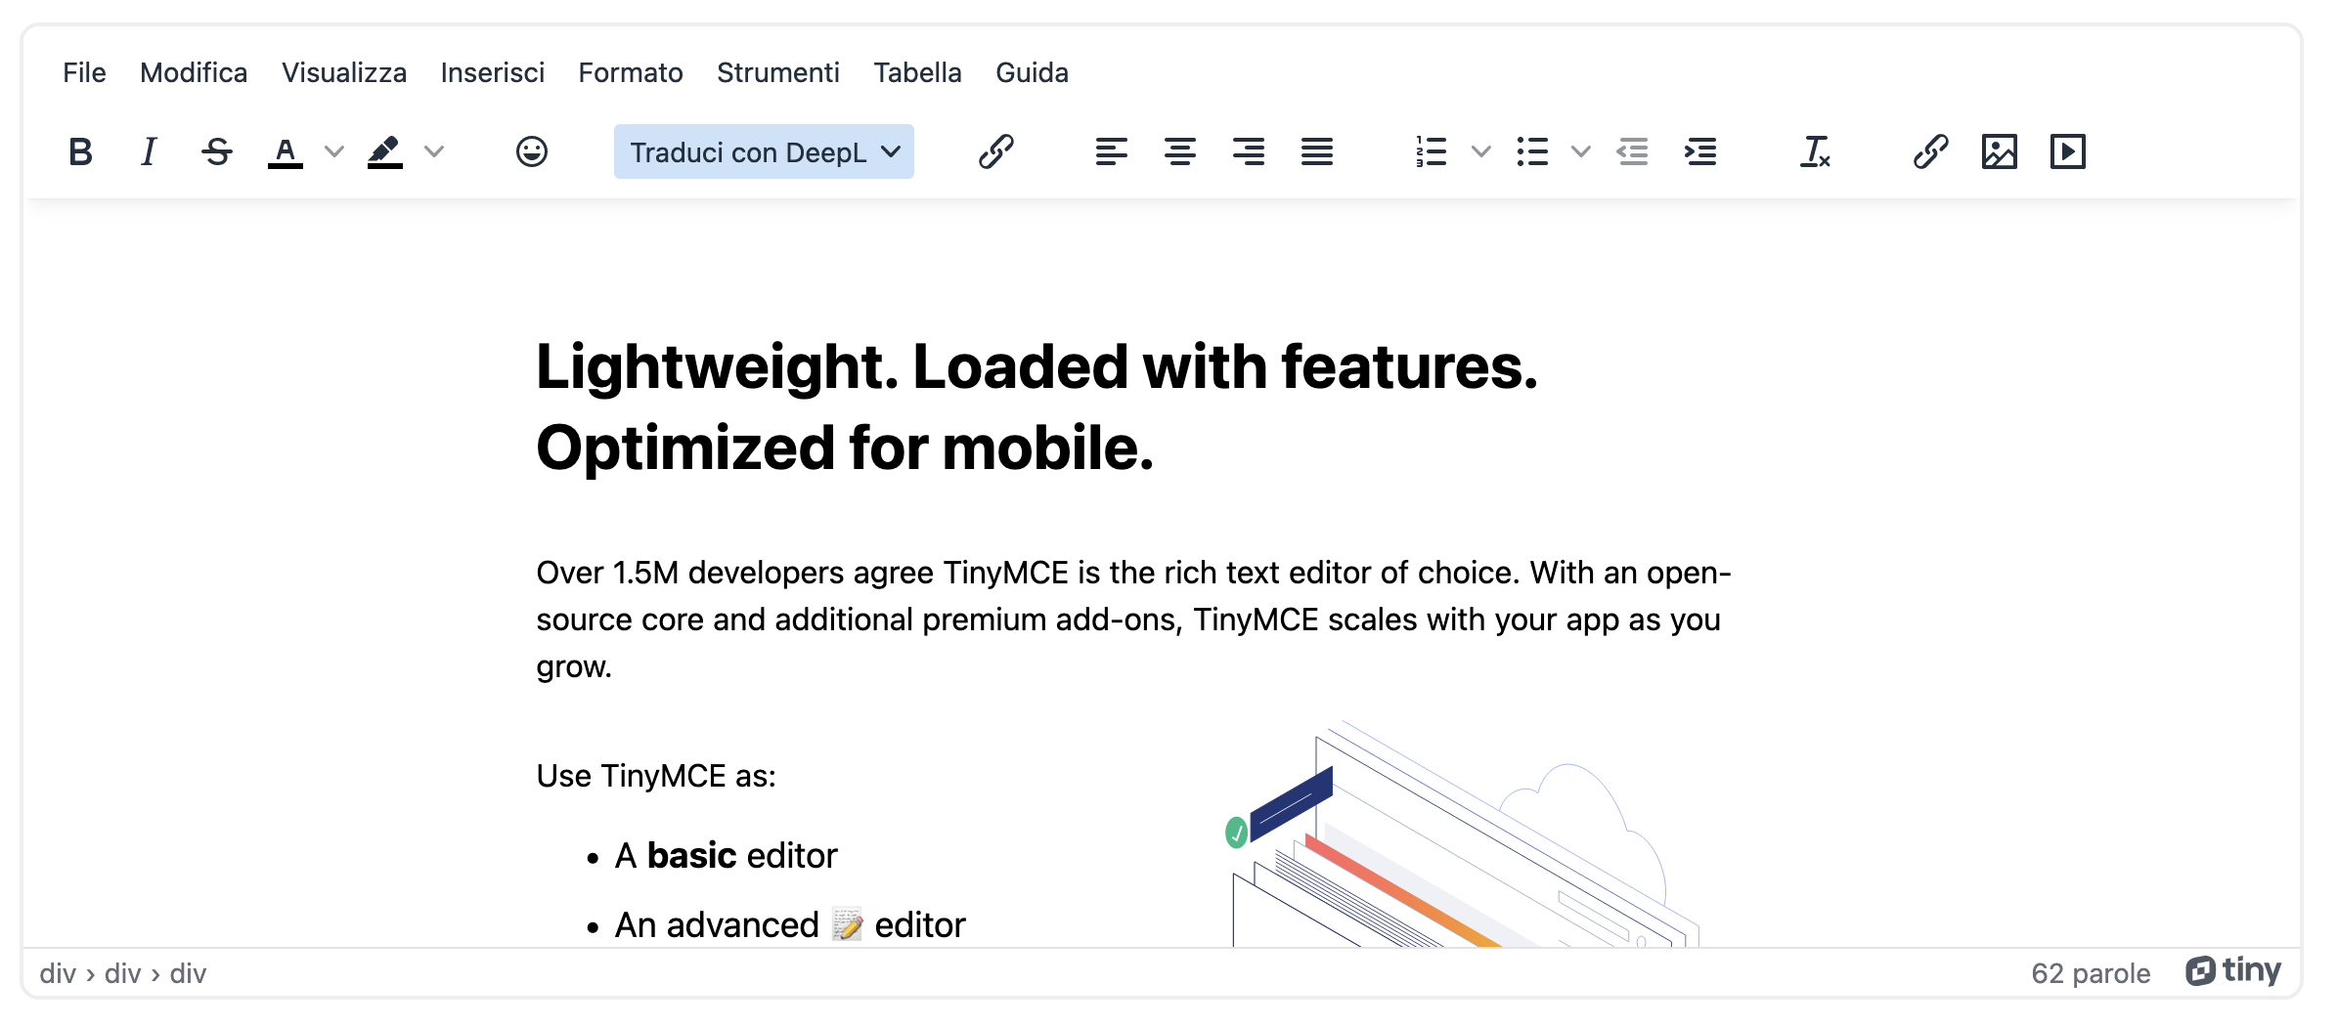
Task: Open the Tabella menu
Action: 917,72
